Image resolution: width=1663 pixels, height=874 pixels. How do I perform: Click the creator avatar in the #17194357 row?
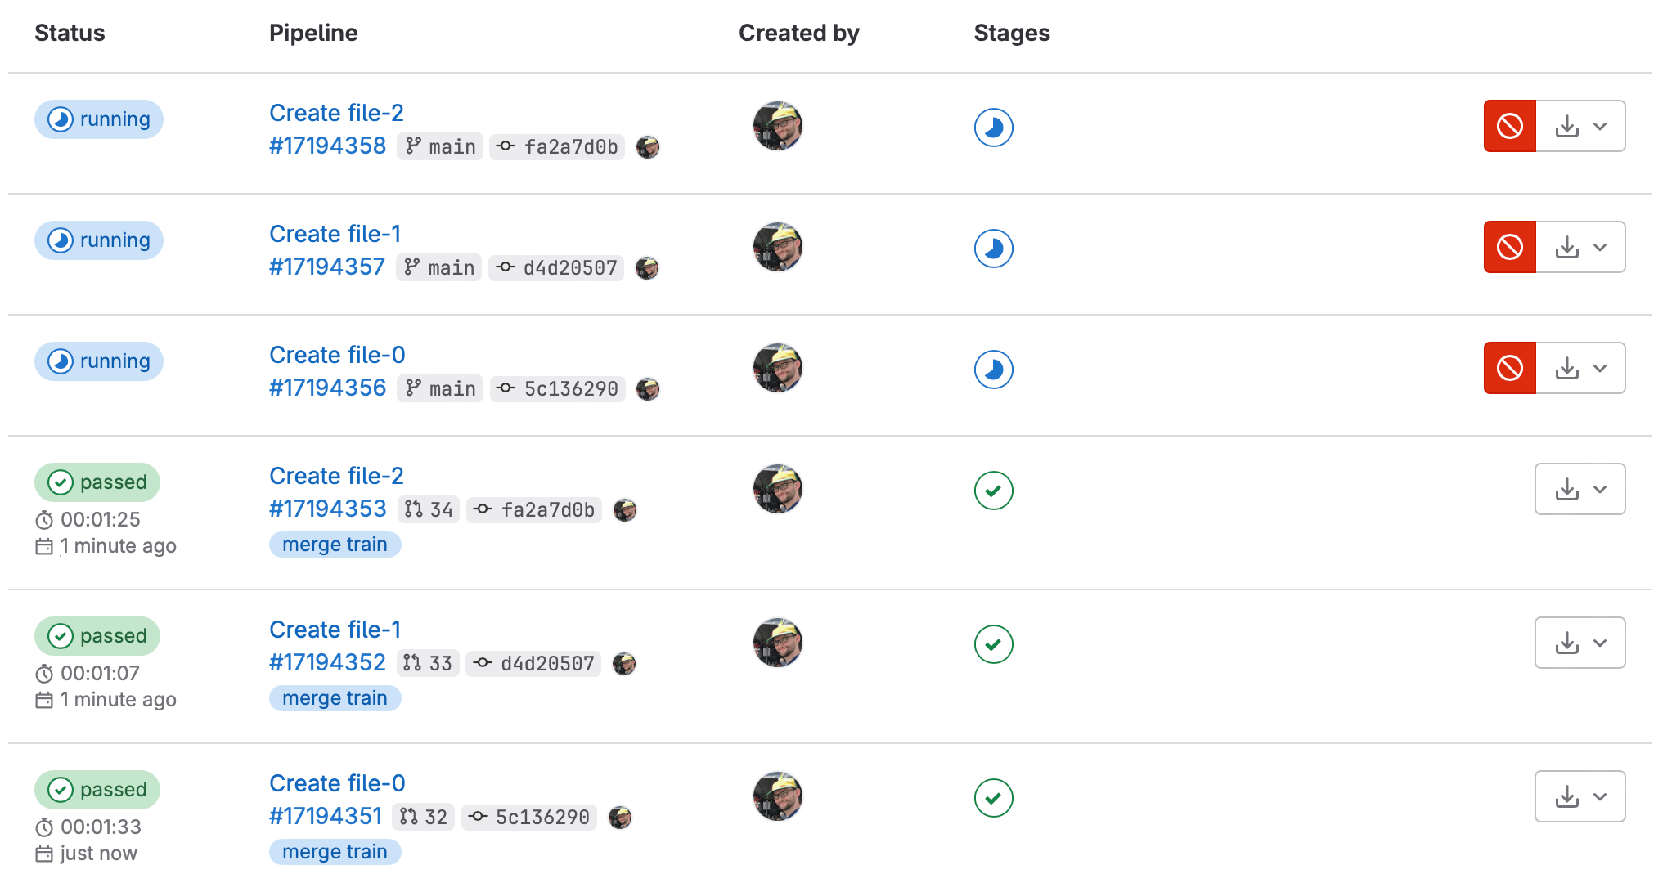[x=777, y=247]
